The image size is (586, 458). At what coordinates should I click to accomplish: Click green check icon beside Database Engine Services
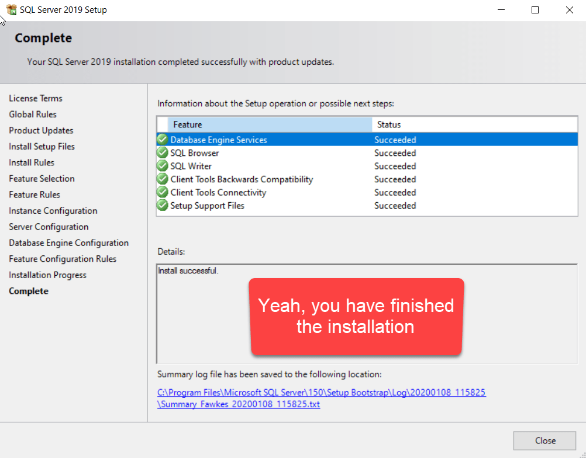tap(163, 140)
